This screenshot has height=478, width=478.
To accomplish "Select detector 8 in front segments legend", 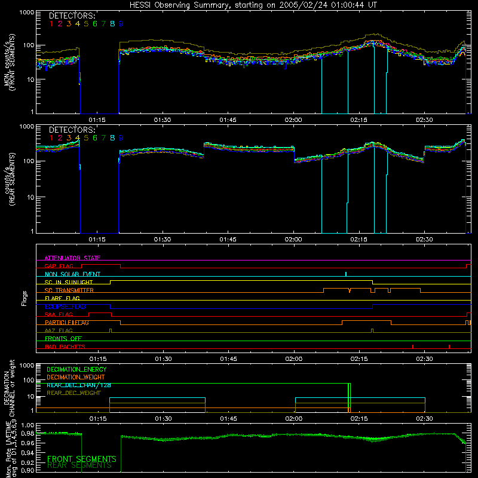I will [112, 24].
